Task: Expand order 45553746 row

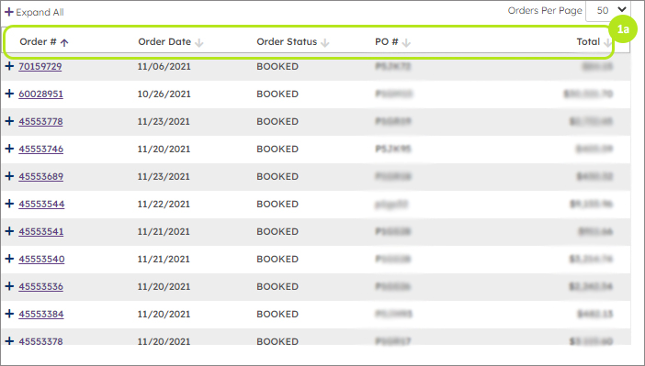Action: 9,149
